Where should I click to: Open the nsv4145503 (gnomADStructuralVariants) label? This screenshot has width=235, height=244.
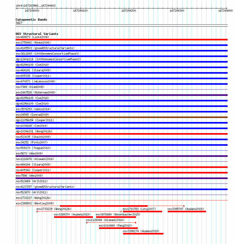pos(45,48)
